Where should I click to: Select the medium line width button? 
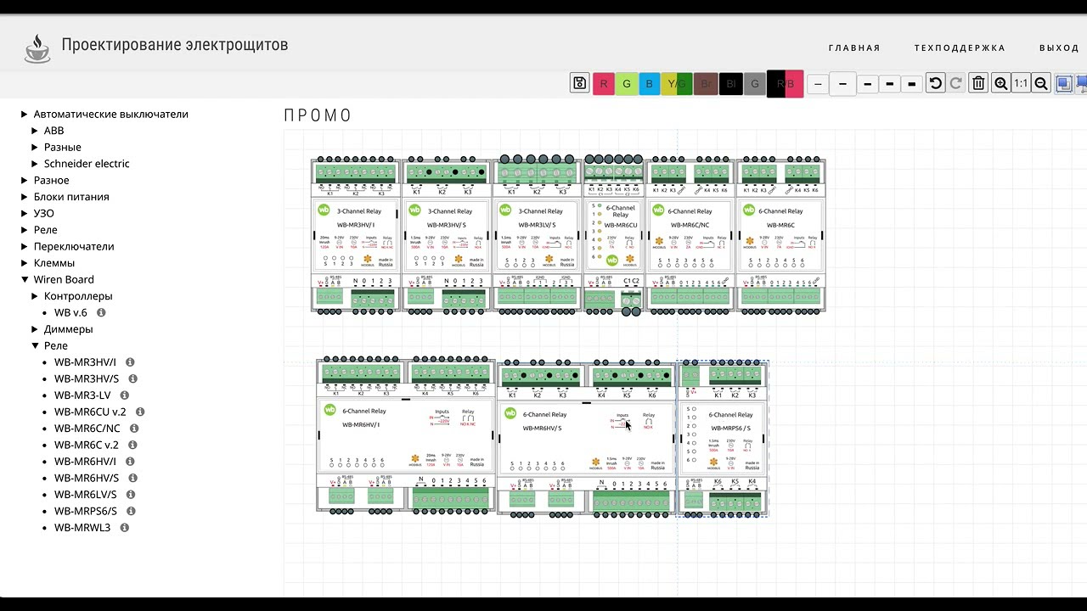pos(867,84)
